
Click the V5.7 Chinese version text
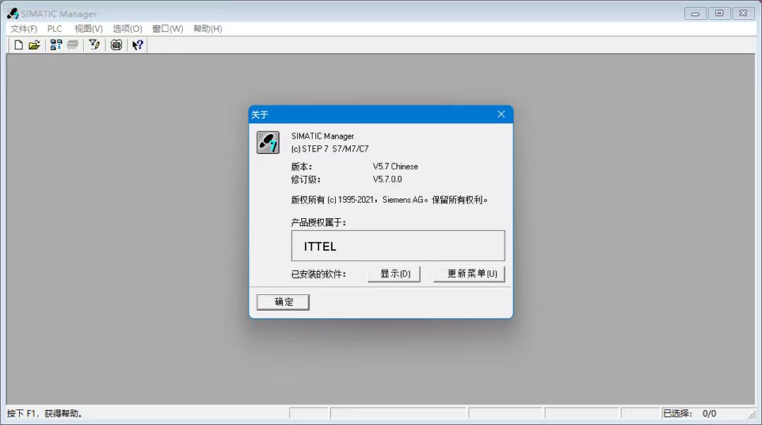(x=395, y=167)
